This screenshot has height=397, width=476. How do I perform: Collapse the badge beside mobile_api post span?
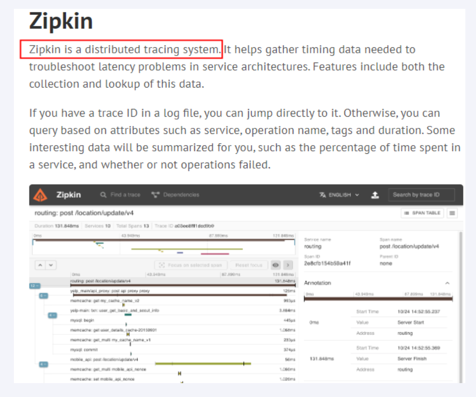pyautogui.click(x=44, y=364)
